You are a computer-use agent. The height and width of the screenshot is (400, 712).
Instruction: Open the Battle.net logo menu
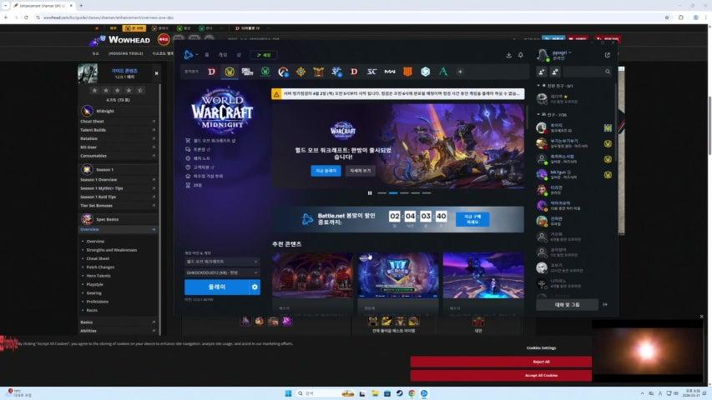(x=189, y=55)
